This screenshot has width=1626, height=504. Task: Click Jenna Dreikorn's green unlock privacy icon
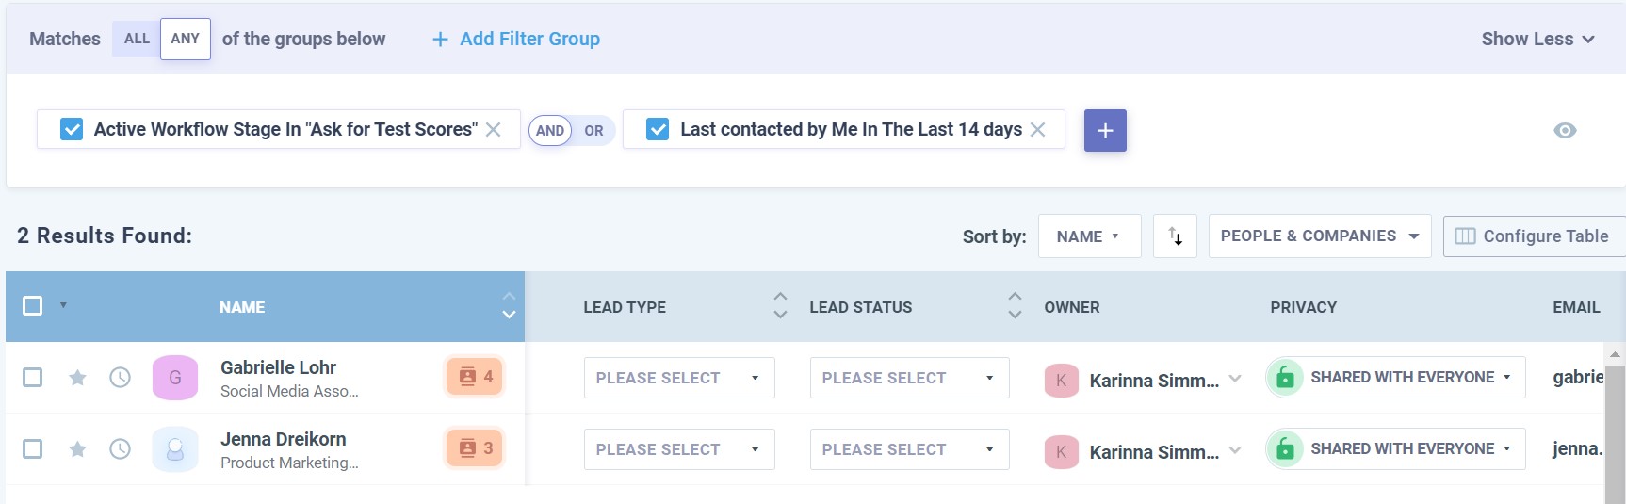pos(1284,449)
